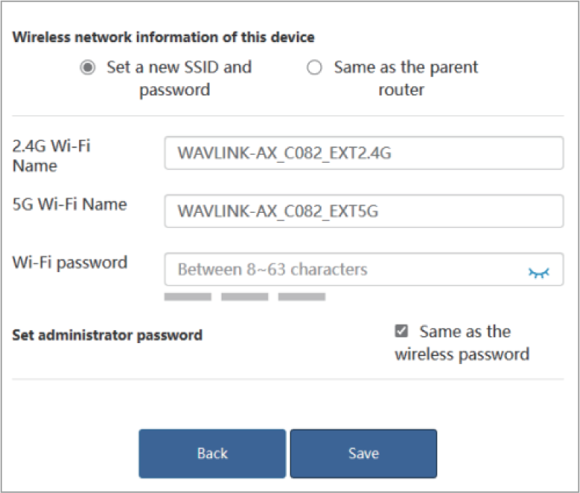Click the first password strength bar
The image size is (580, 493).
point(188,297)
